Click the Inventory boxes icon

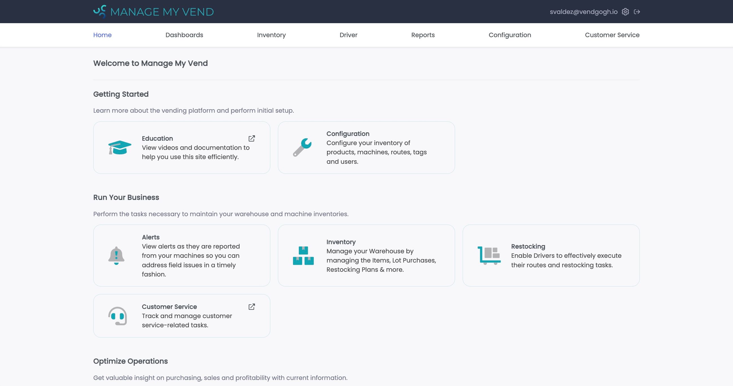(x=303, y=256)
